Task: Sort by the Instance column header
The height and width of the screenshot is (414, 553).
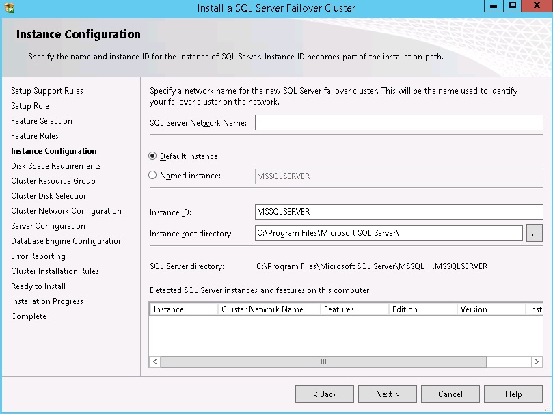Action: [184, 309]
